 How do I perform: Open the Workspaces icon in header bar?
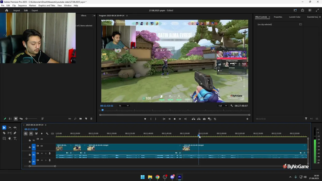295,10
